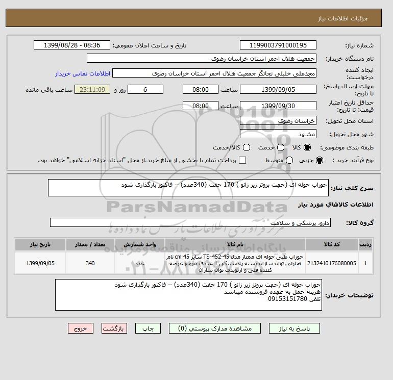Choose the متوسط purchase process radio
The height and width of the screenshot is (380, 393).
tap(289, 160)
